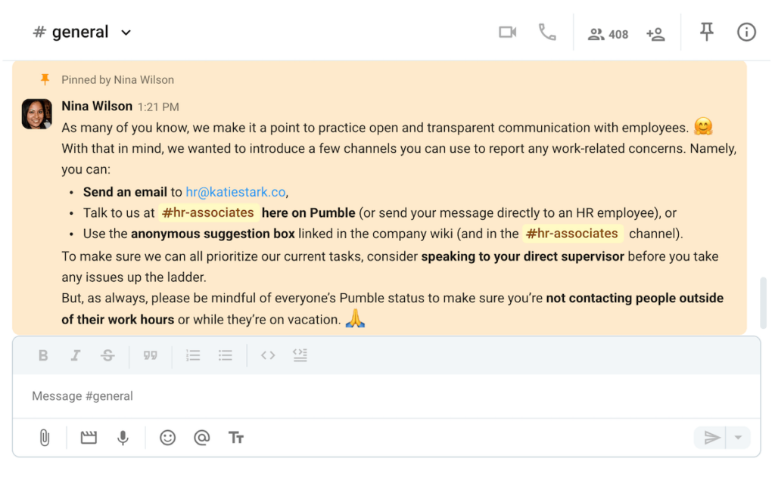Click the message input field
The height and width of the screenshot is (477, 775).
303,395
